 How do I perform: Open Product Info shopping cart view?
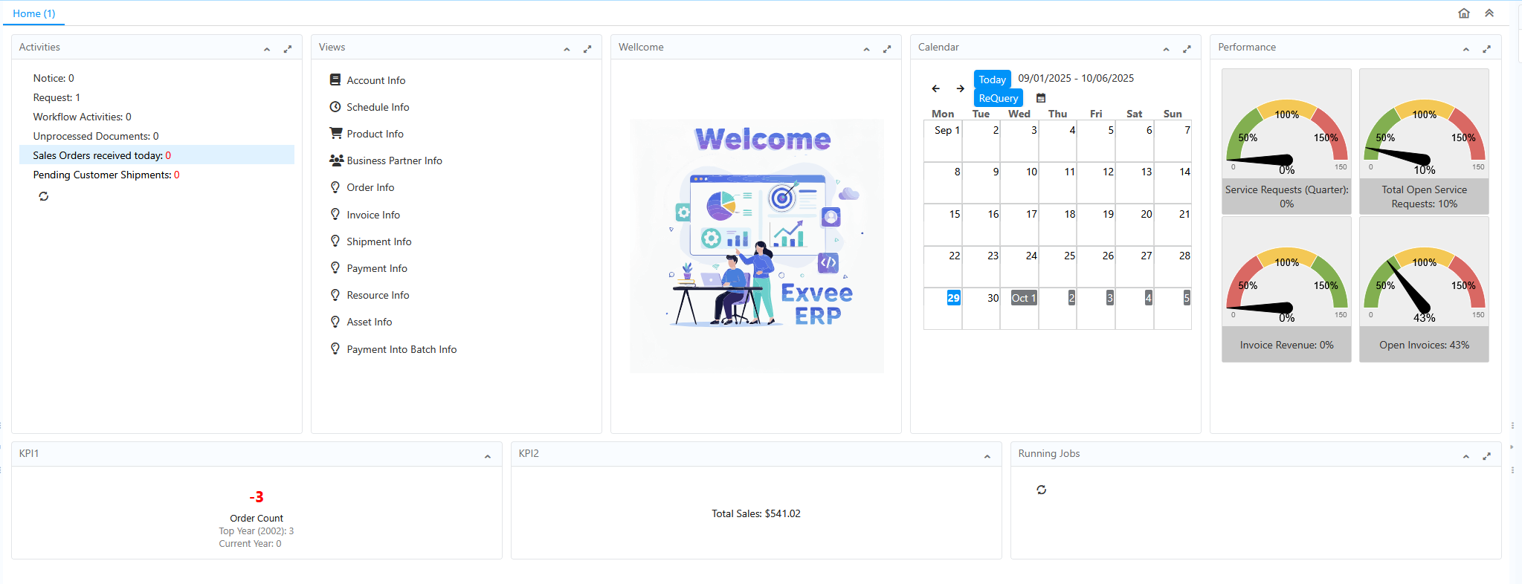pos(375,134)
